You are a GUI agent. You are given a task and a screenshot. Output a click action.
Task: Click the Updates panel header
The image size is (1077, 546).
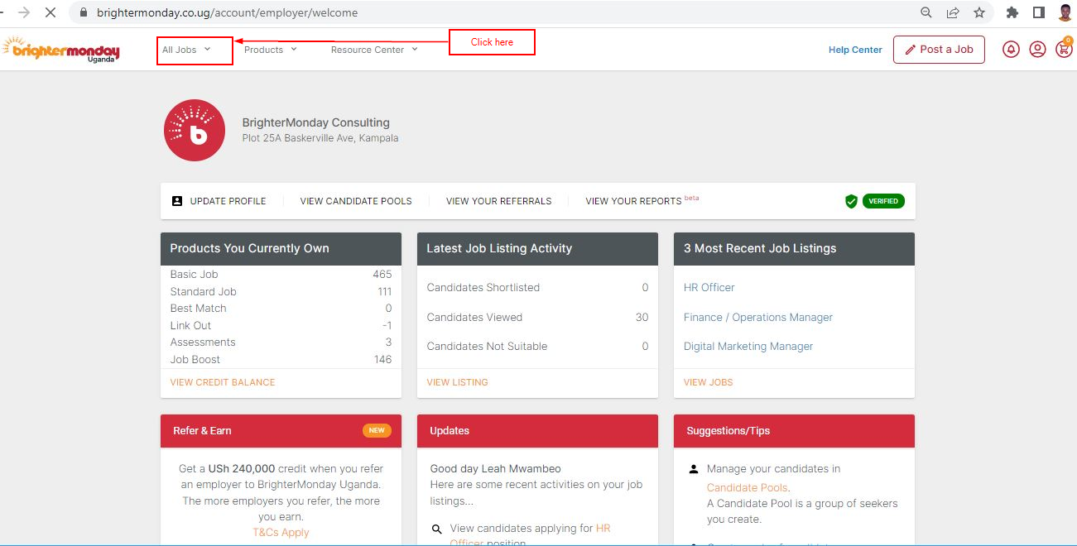point(537,431)
